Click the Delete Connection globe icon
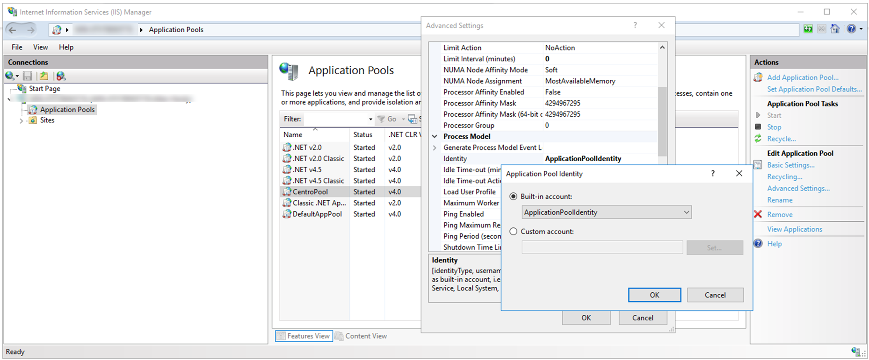 pyautogui.click(x=61, y=76)
